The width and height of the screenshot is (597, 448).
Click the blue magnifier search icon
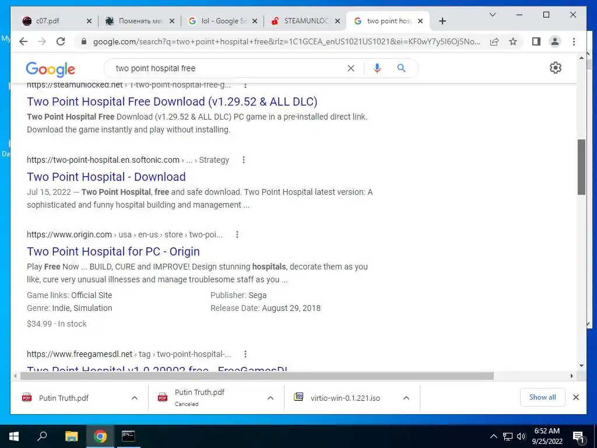(401, 68)
